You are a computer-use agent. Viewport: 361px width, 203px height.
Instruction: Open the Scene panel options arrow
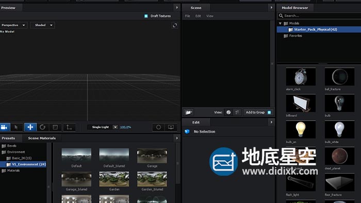[271, 8]
